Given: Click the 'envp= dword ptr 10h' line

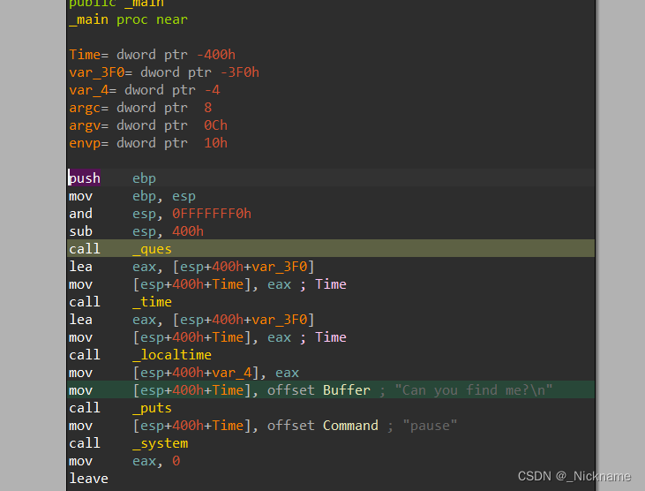Looking at the screenshot, I should coord(148,143).
